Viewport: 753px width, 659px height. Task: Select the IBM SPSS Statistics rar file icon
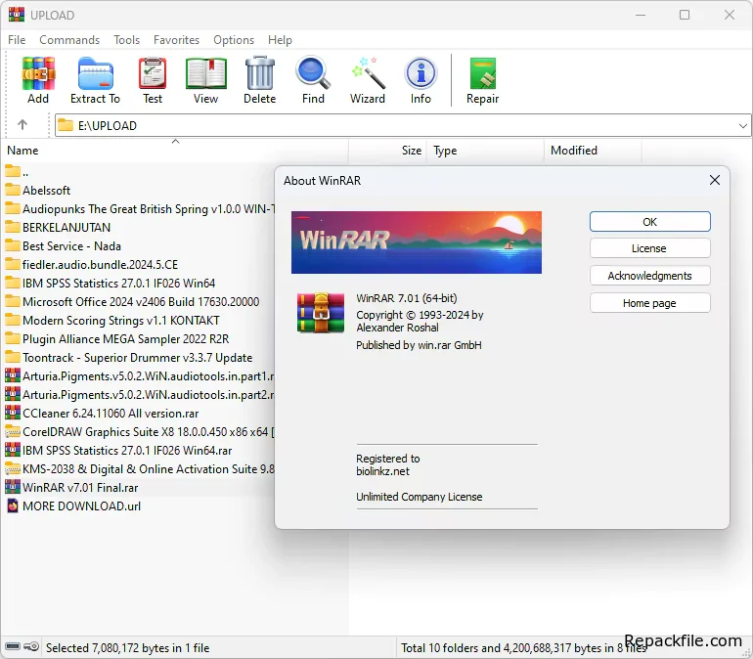point(13,450)
